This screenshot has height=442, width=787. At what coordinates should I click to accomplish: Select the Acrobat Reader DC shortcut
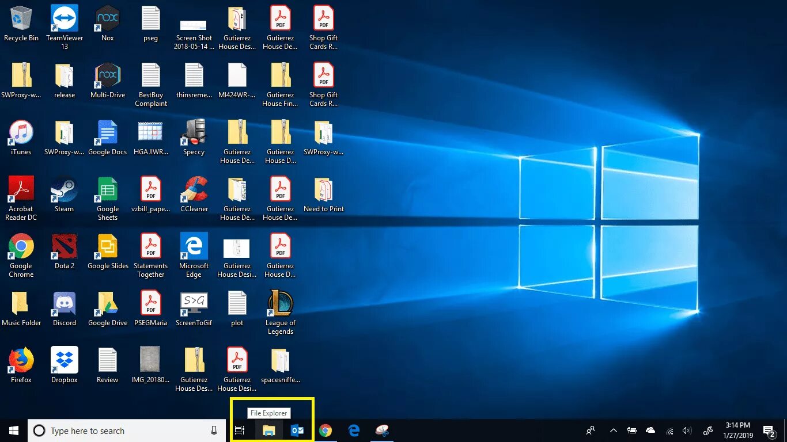[21, 198]
